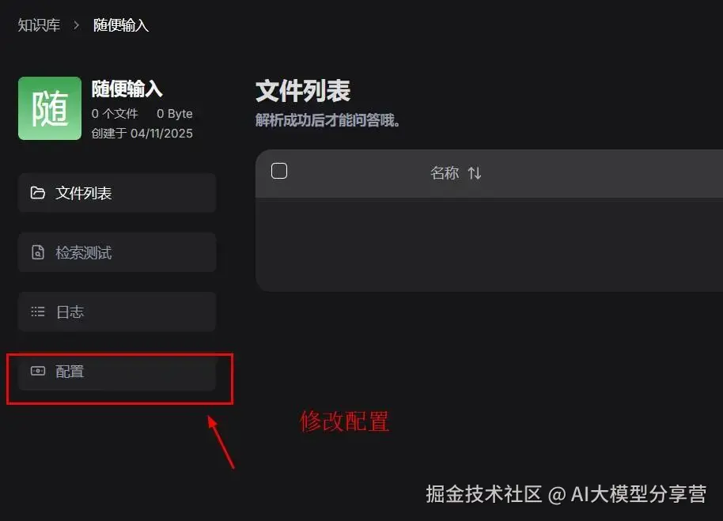The width and height of the screenshot is (723, 521).
Task: Click the 创建于 04/11/2025 creation date text
Action: coord(142,133)
